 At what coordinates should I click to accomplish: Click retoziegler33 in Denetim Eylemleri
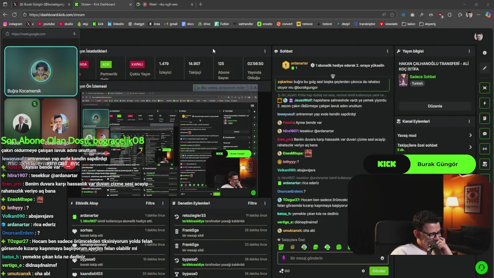click(194, 216)
